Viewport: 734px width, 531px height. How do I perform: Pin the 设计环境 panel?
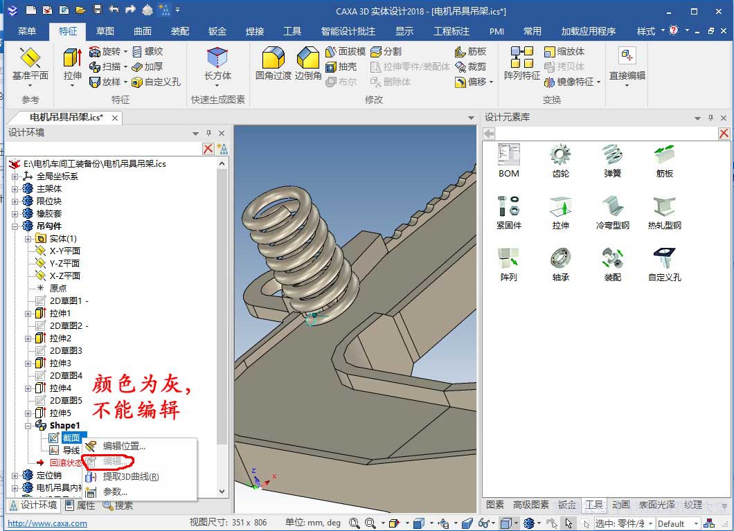tap(209, 133)
